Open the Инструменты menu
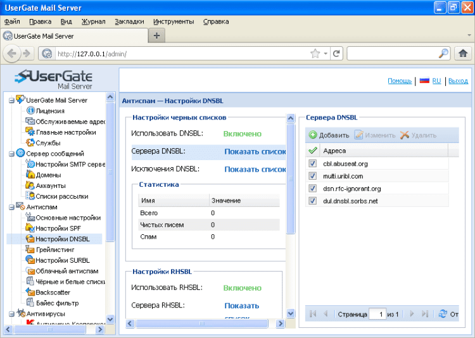The height and width of the screenshot is (338, 475). click(173, 22)
